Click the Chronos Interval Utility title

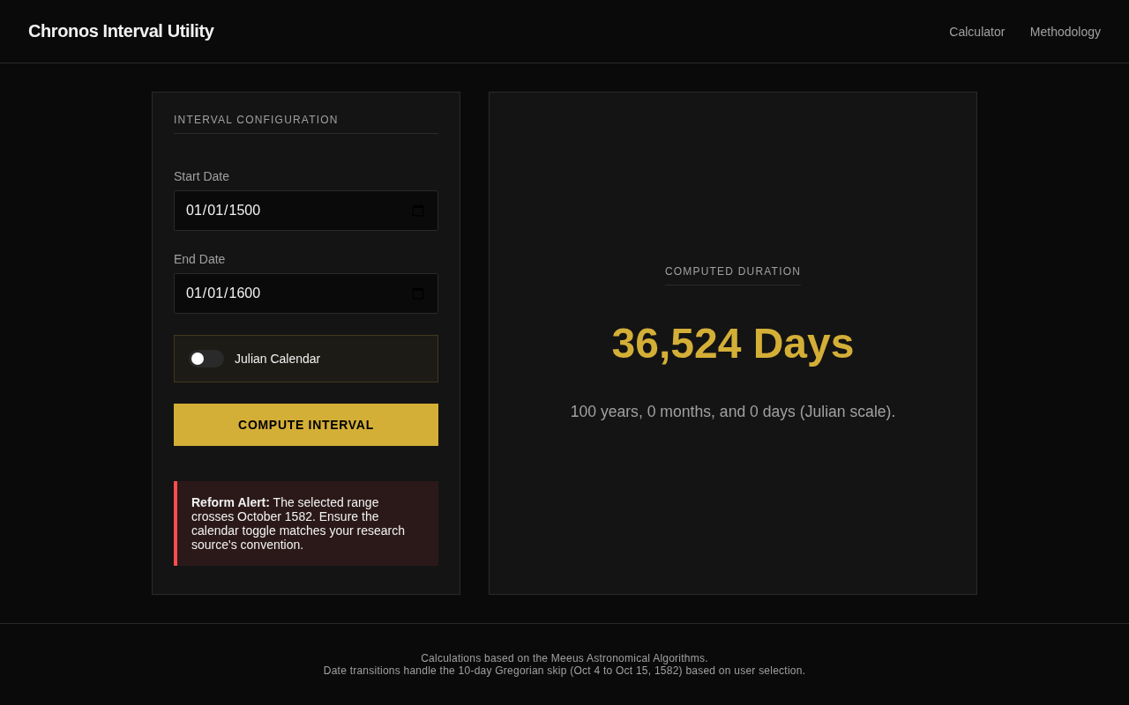[x=121, y=31]
